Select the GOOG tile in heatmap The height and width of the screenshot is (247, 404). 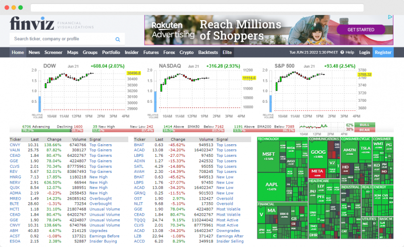pos(318,154)
